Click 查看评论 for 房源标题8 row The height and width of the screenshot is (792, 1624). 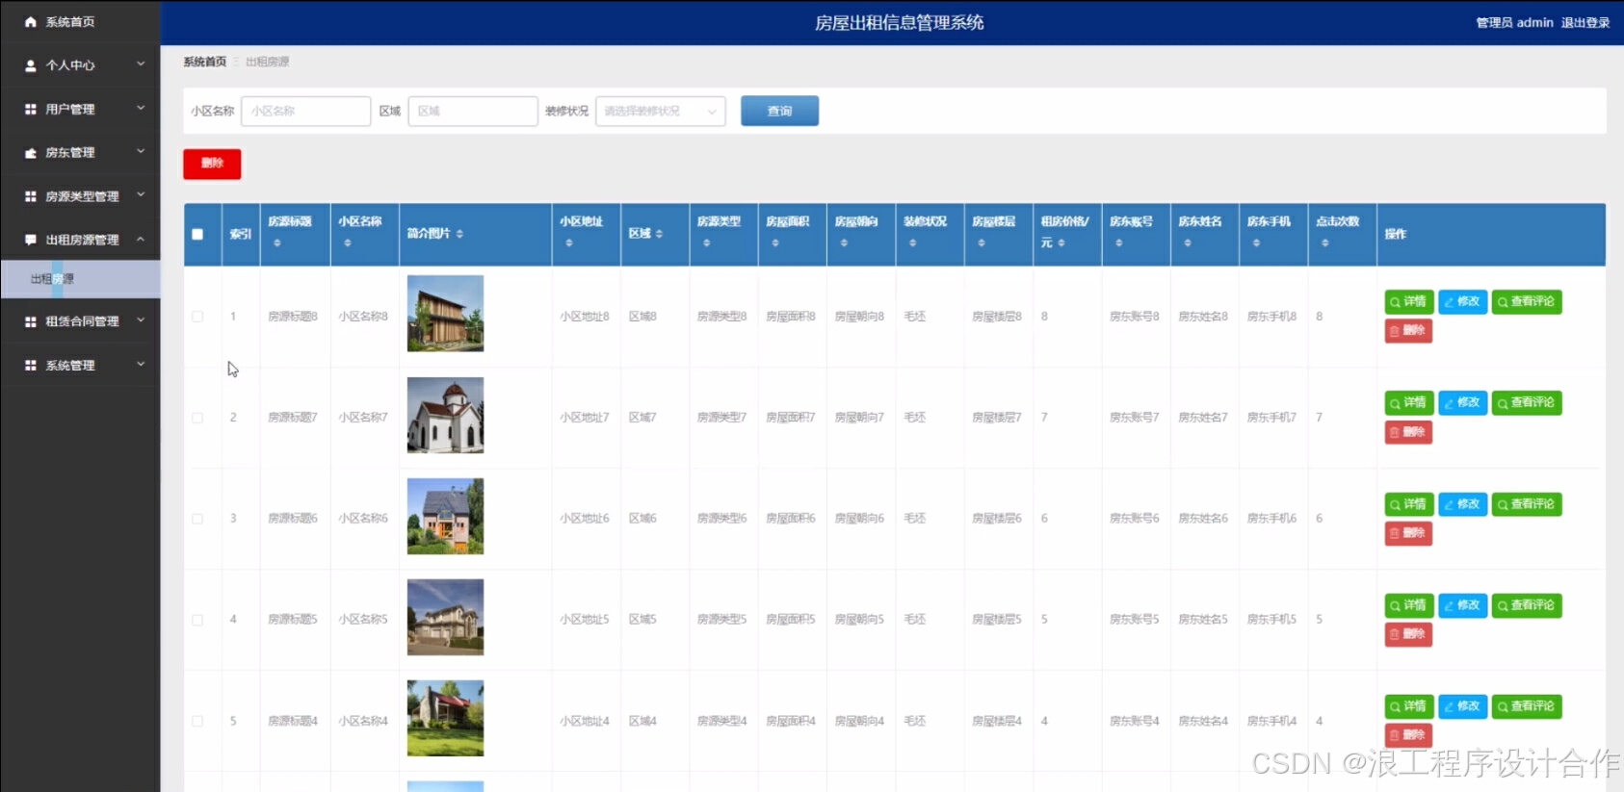pos(1527,302)
